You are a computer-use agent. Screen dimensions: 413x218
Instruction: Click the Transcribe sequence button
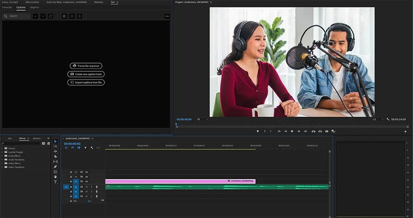(x=86, y=66)
